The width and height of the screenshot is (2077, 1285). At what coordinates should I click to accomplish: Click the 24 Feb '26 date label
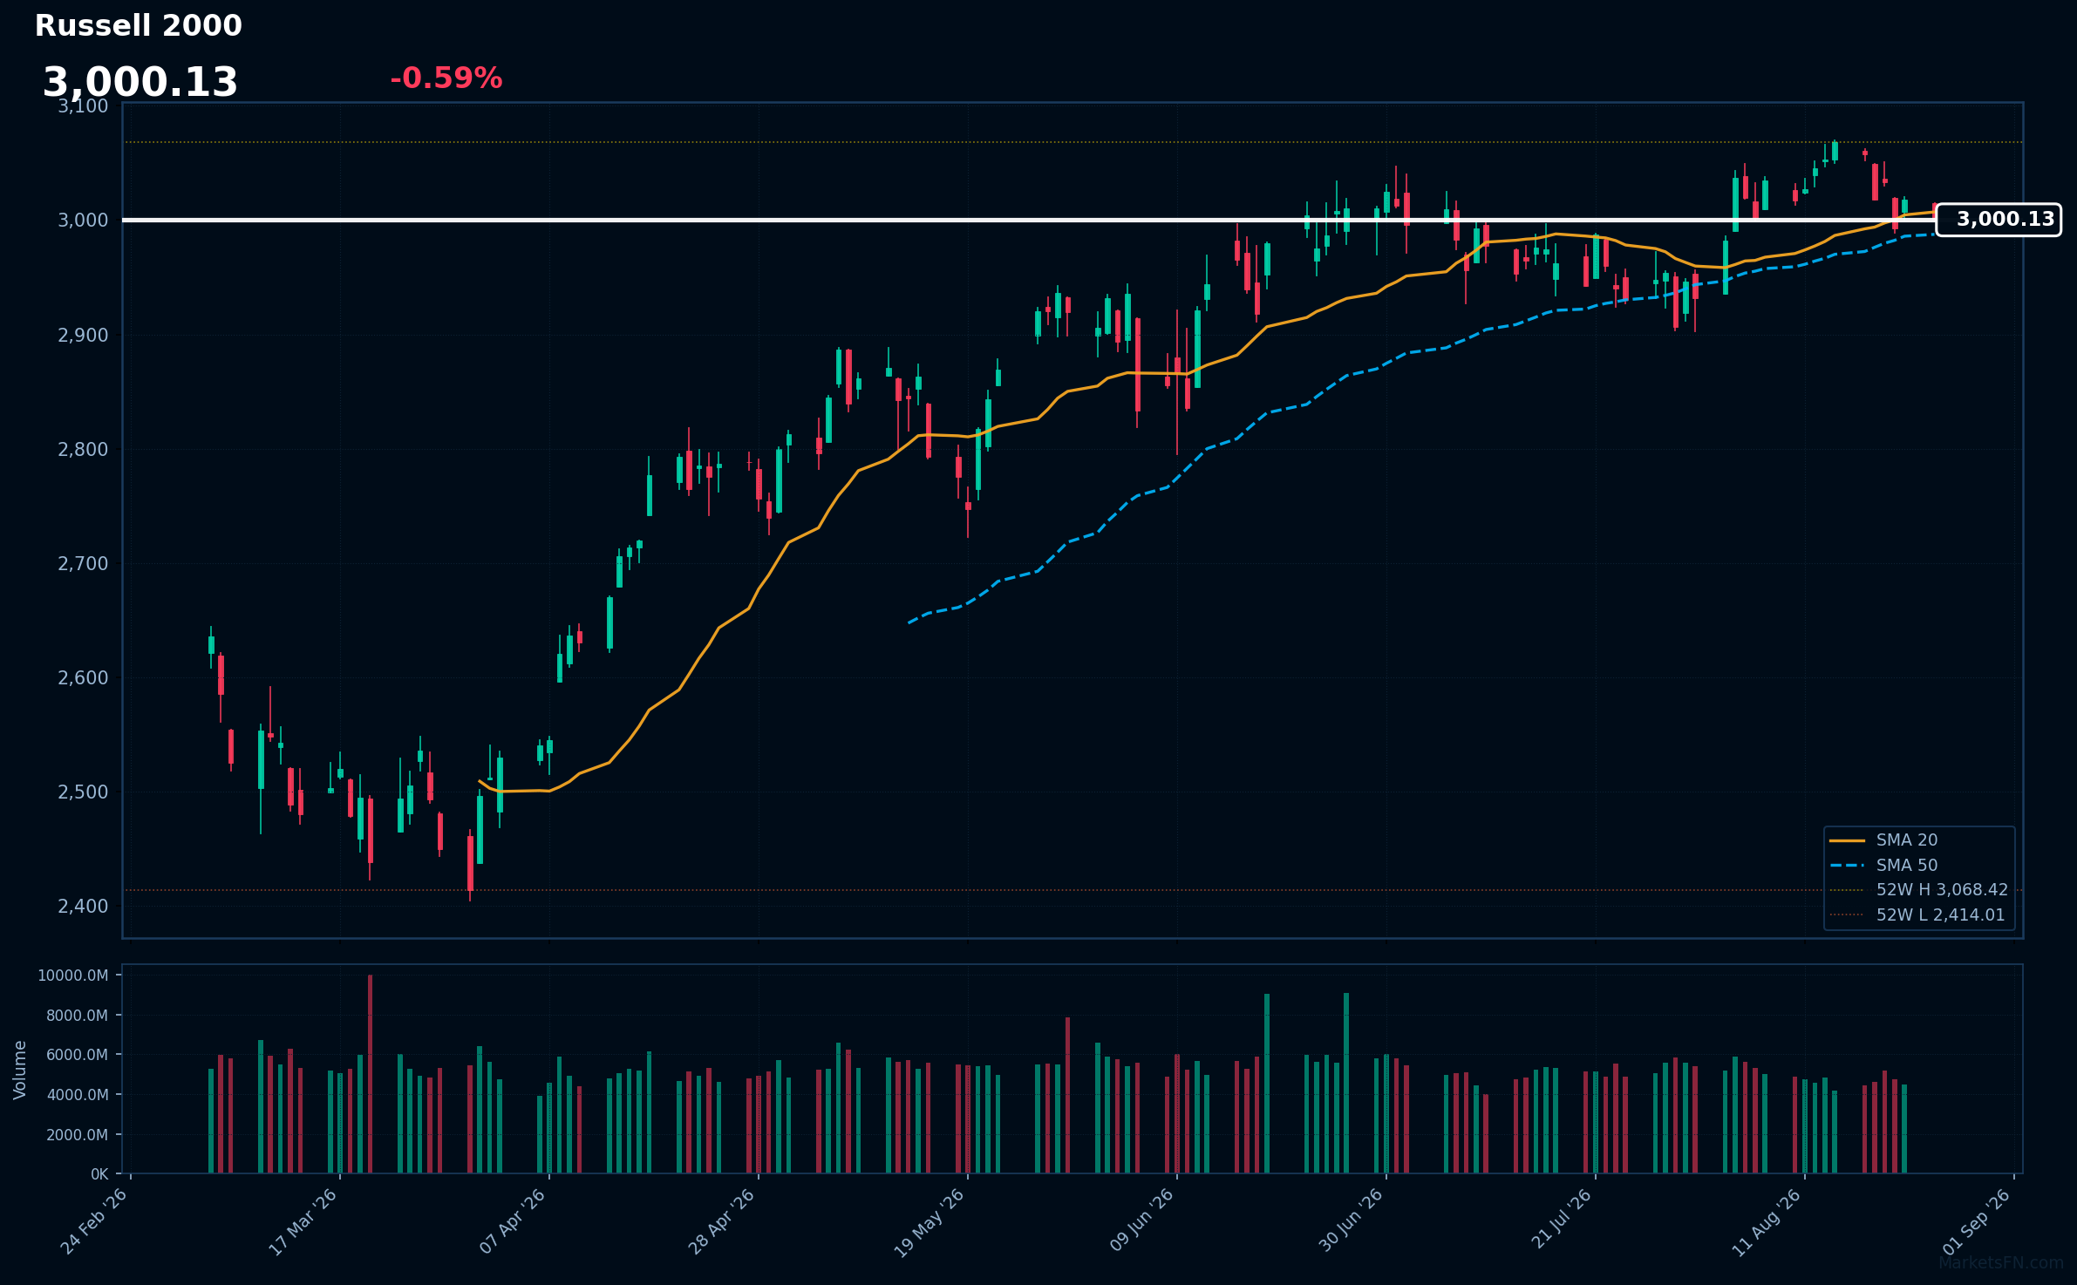94,1221
